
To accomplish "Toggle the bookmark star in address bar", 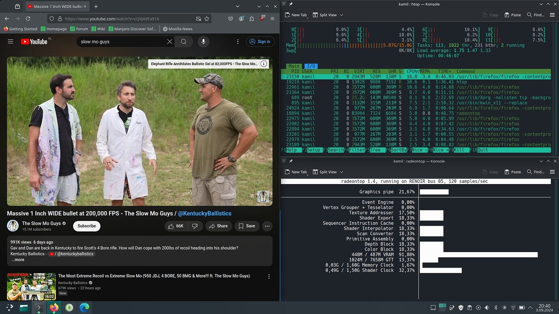I will tap(207, 19).
